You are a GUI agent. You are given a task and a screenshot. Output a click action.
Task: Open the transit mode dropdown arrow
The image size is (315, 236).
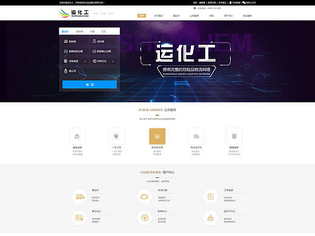[x=113, y=61]
